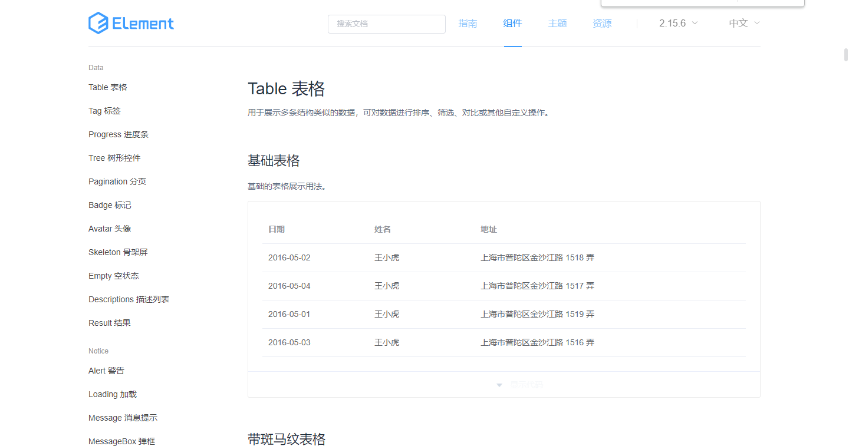
Task: Click the page scrollbar on the right
Action: pyautogui.click(x=844, y=56)
